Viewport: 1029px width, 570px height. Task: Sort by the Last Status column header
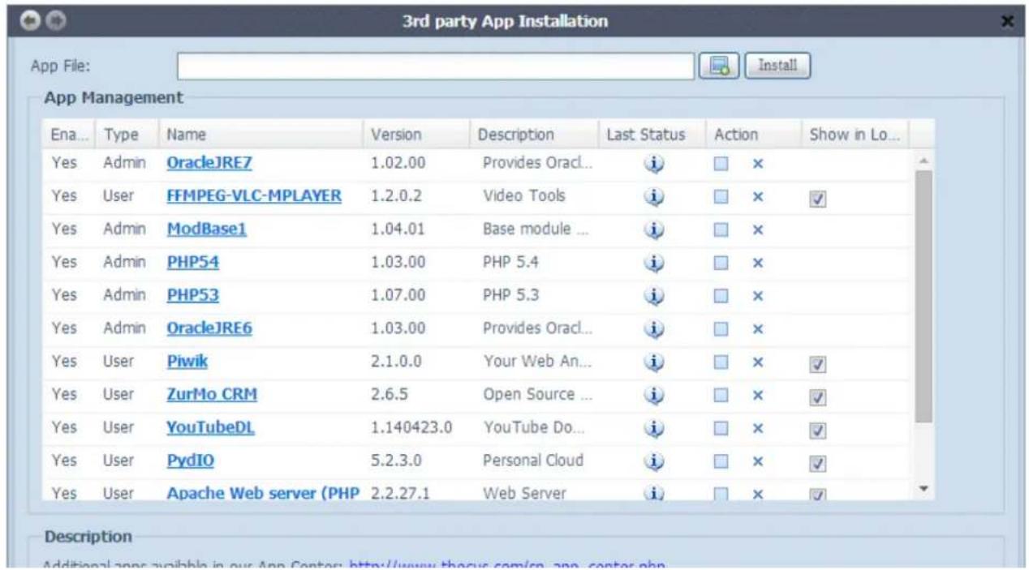click(652, 134)
